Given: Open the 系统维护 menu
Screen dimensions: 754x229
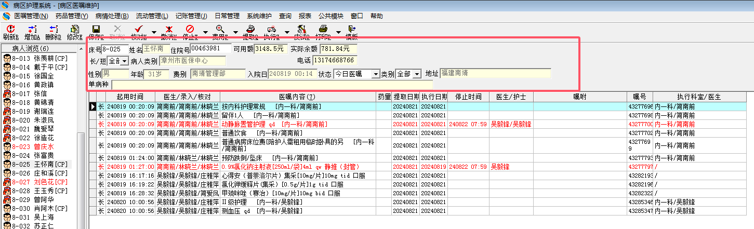Looking at the screenshot, I should (x=260, y=16).
